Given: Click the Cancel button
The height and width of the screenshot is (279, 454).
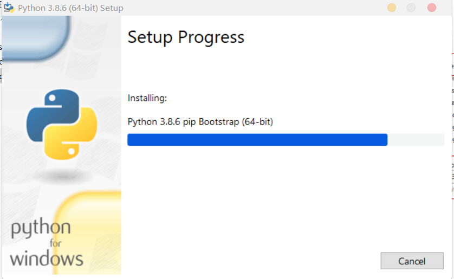Looking at the screenshot, I should coord(412,261).
